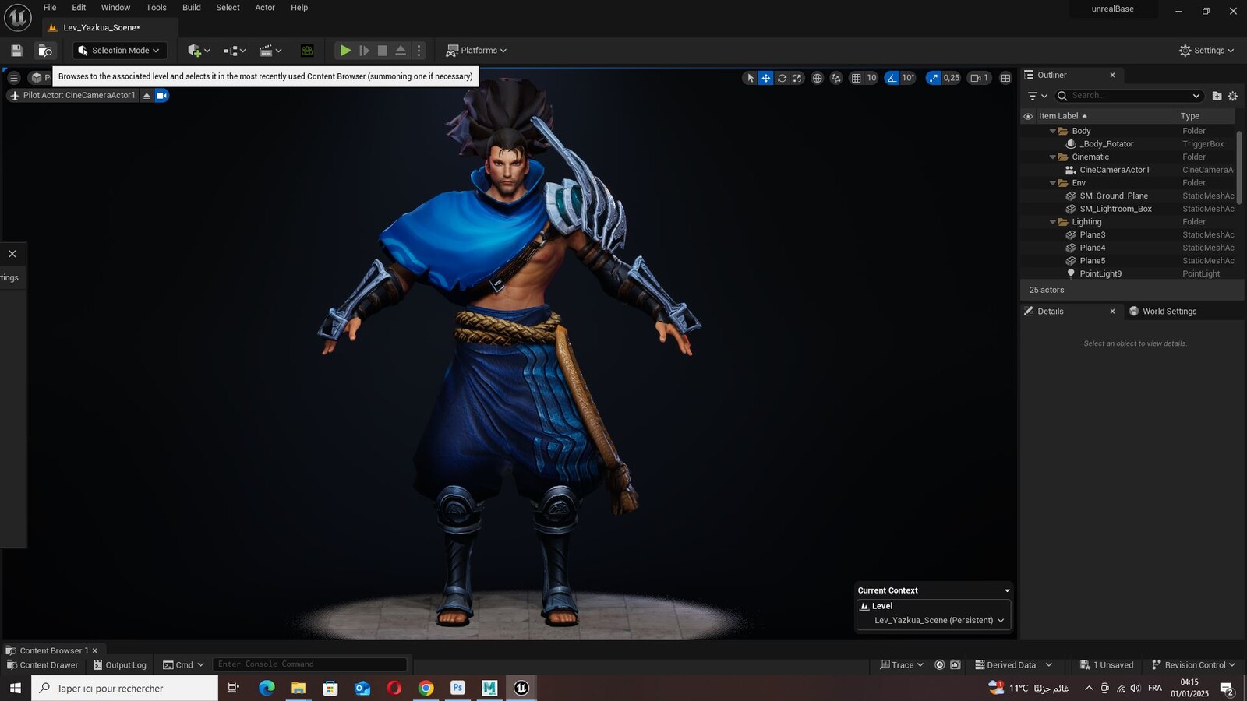This screenshot has width=1247, height=701.
Task: Toggle the blue camera view icon
Action: coord(161,95)
